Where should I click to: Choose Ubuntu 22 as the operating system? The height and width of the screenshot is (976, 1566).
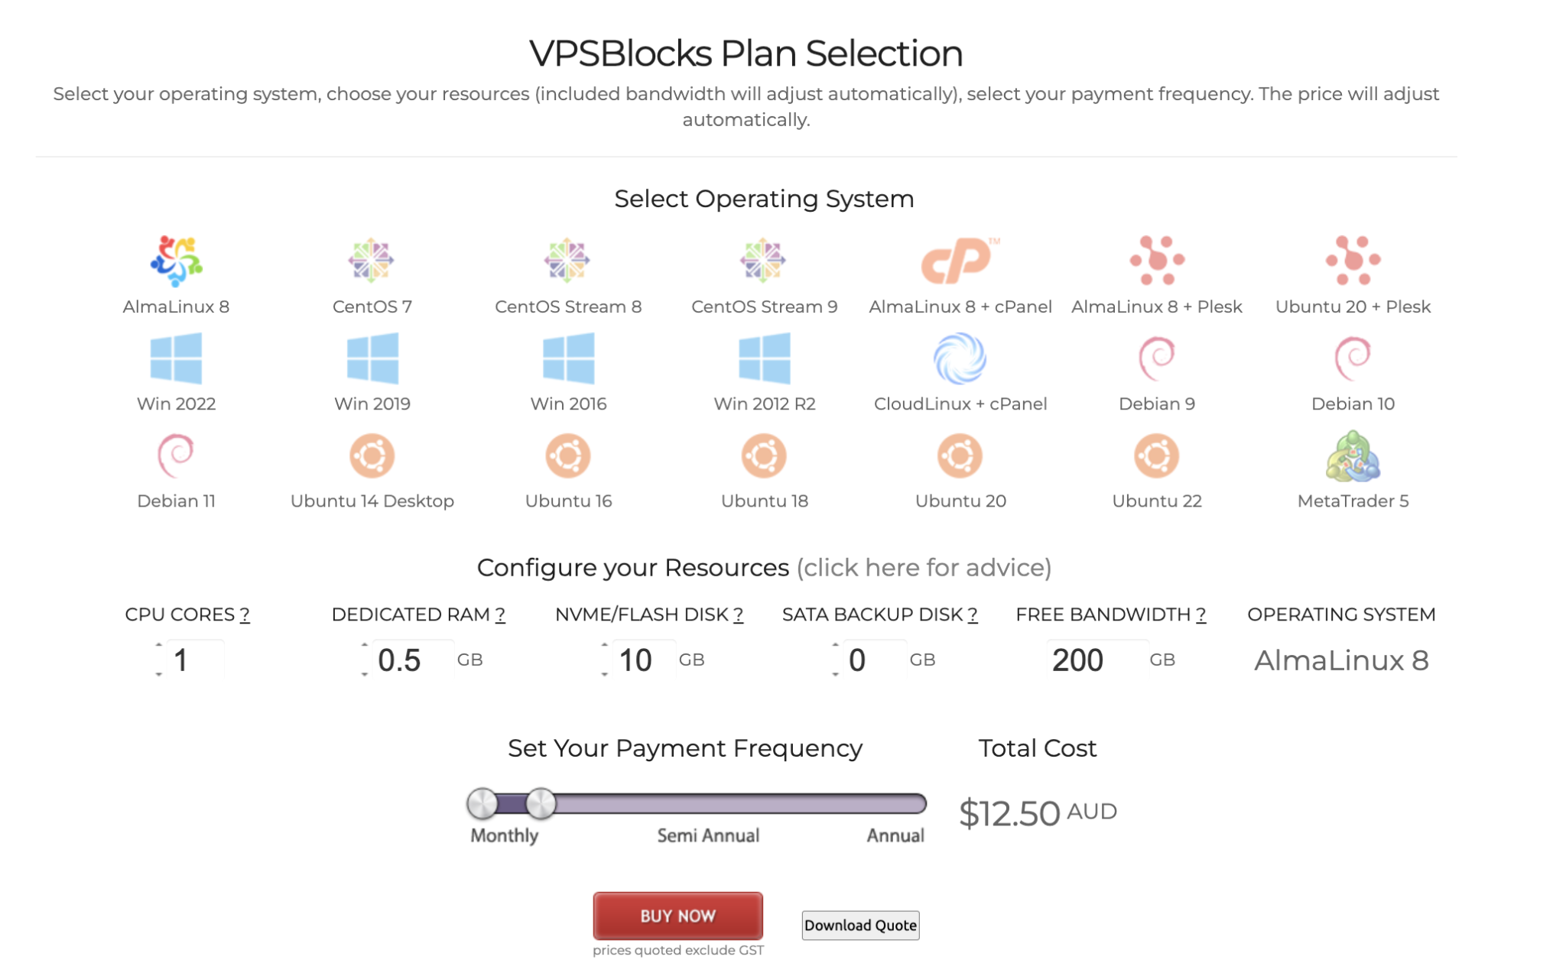1157,456
